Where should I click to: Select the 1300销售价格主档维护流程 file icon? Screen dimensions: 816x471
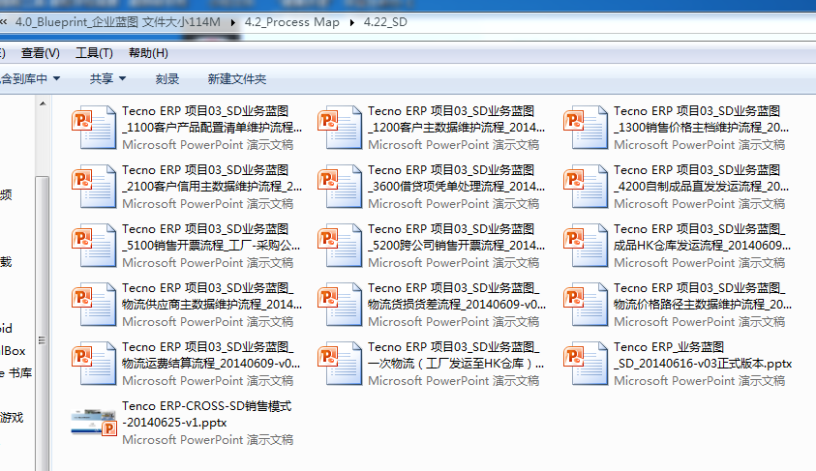click(x=586, y=128)
